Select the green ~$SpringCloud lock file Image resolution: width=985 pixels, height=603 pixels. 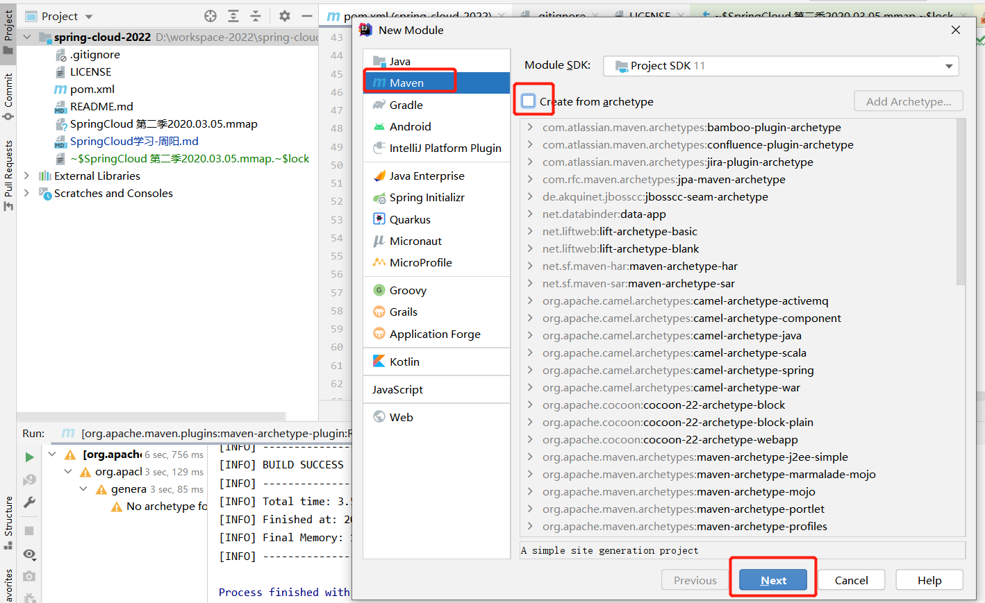click(x=190, y=158)
